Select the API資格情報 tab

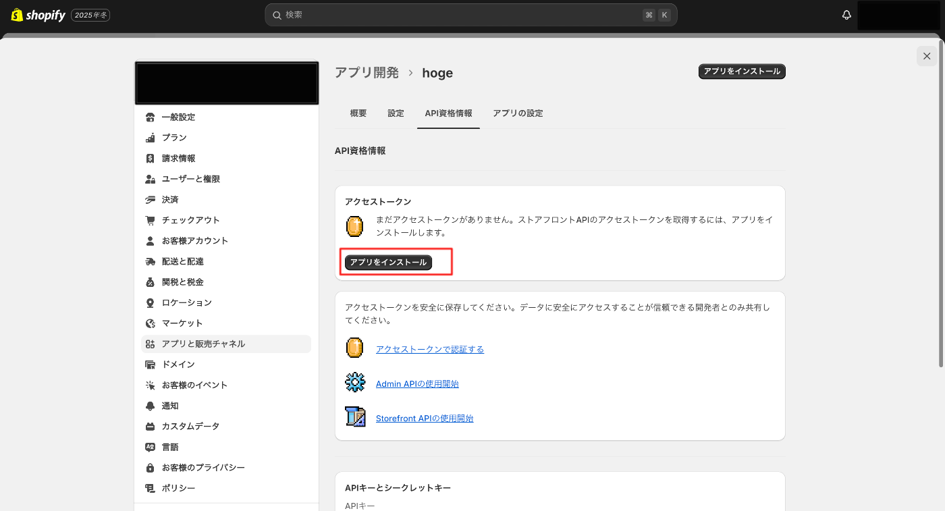coord(448,113)
